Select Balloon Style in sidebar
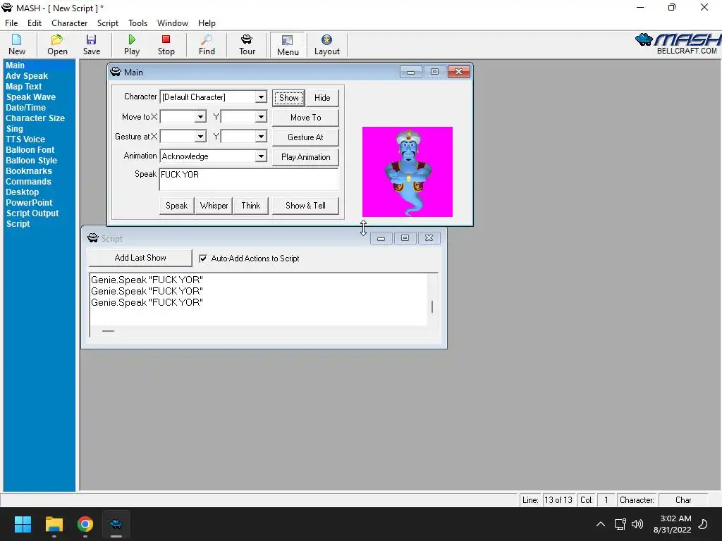722x541 pixels. click(x=31, y=161)
